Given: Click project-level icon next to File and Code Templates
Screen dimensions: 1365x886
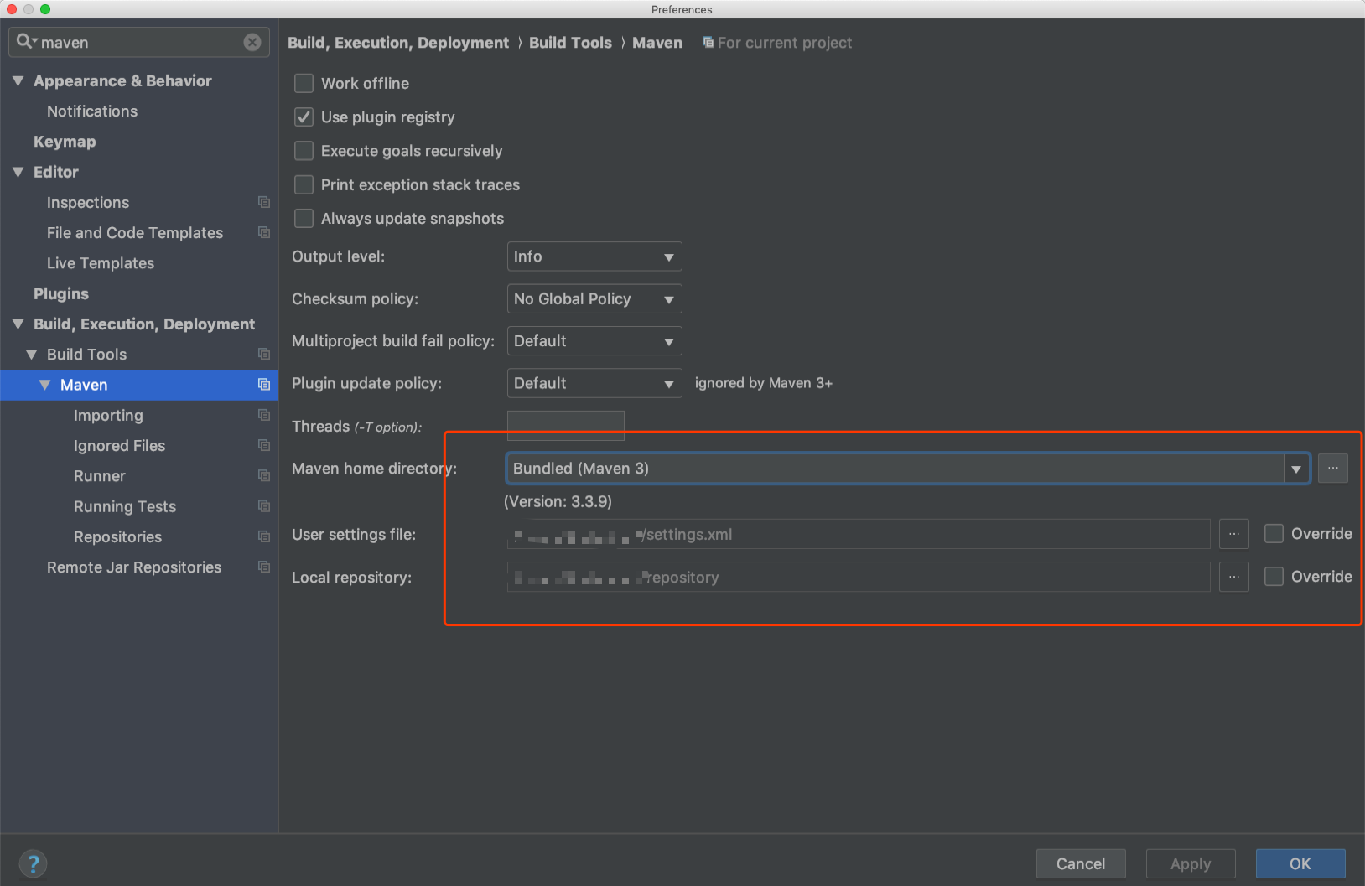Looking at the screenshot, I should click(264, 232).
